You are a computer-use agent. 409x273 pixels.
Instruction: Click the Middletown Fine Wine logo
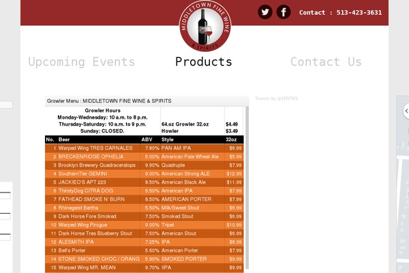tap(204, 26)
